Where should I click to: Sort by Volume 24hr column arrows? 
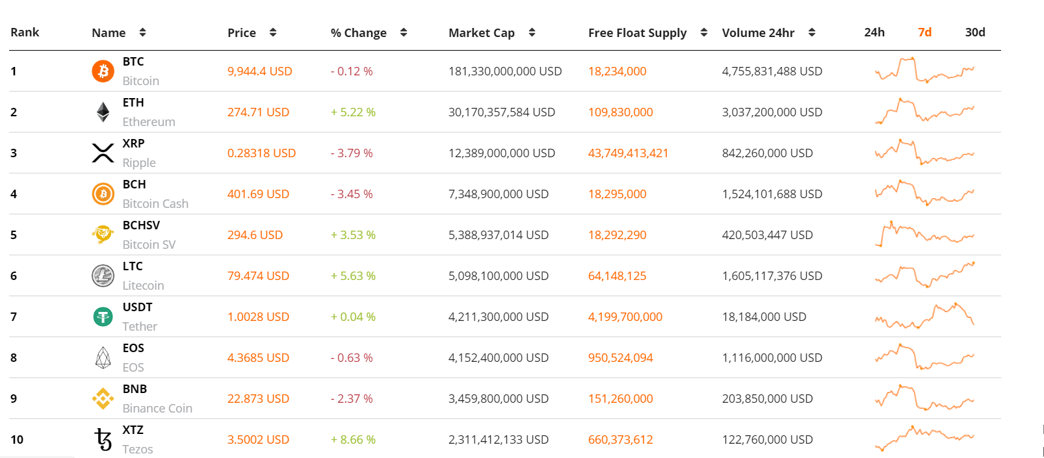(812, 32)
